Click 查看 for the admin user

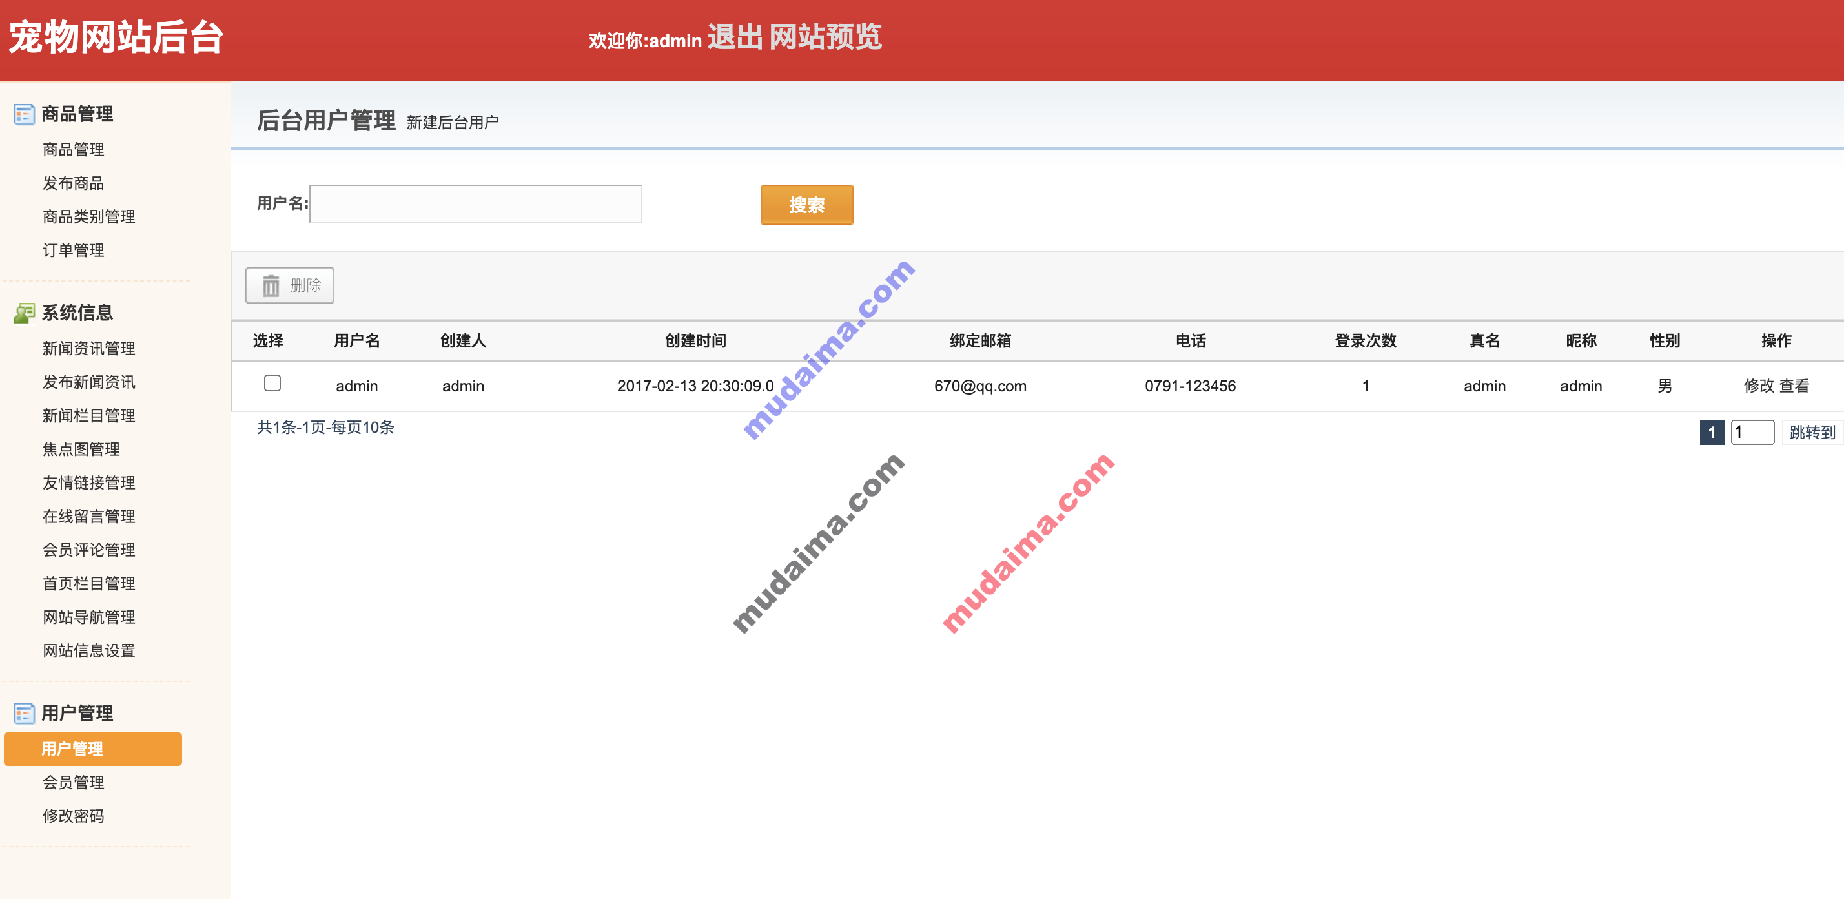click(1794, 386)
